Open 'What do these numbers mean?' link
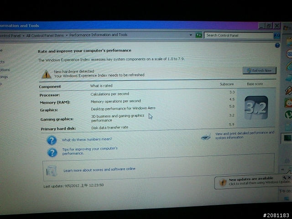 tap(87, 140)
